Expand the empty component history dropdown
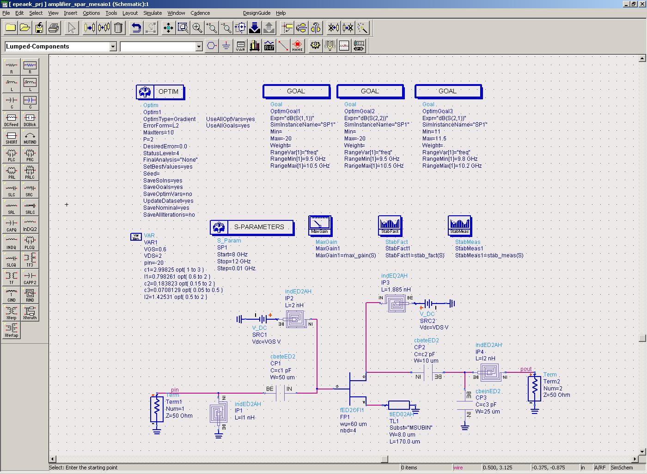The width and height of the screenshot is (647, 474). point(199,47)
